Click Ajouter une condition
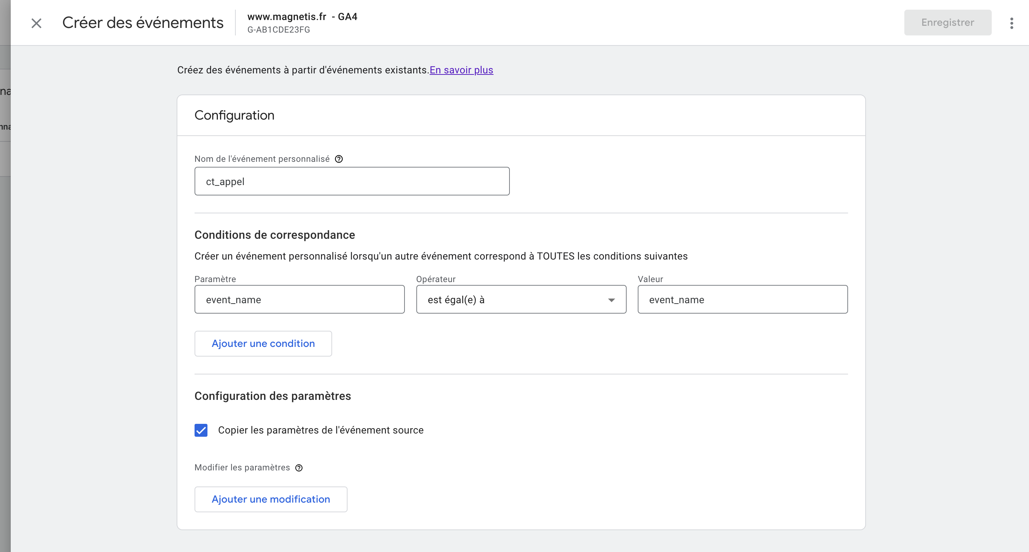This screenshot has height=552, width=1029. [263, 343]
